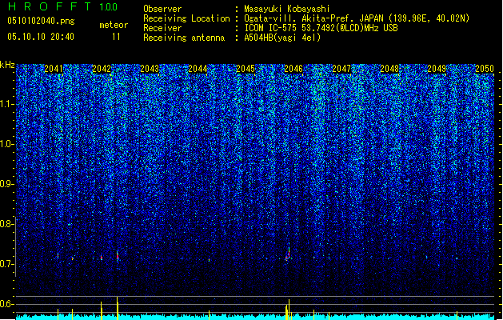503x320 pixels.
Task: Click the 0.7 frequency axis label
Action: 6,264
